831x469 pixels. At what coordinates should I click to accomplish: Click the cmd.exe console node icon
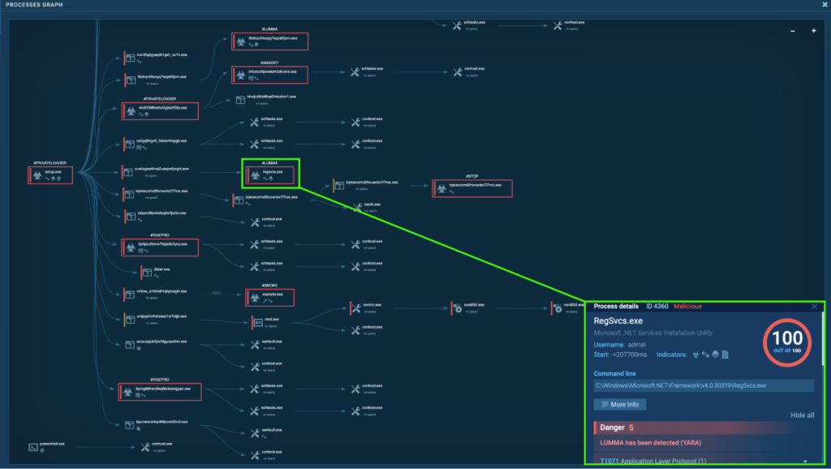(258, 322)
